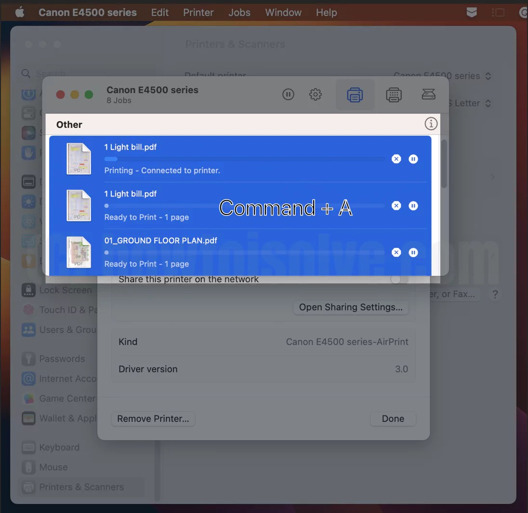Viewport: 528px width, 513px height.
Task: Pause the printing 1 Light bill.pdf job
Action: (413, 159)
